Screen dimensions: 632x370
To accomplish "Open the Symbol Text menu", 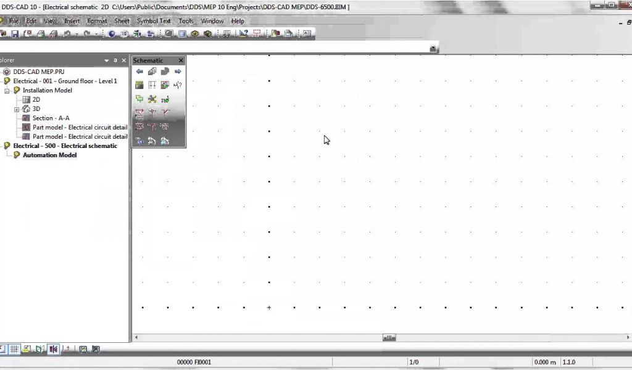I will (153, 21).
